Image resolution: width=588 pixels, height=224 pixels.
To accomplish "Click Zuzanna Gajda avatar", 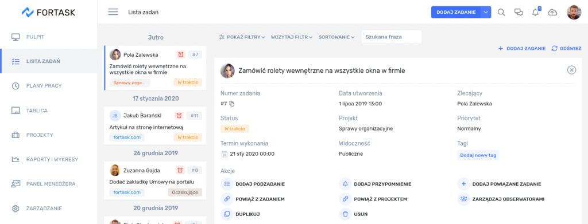I will [x=115, y=170].
